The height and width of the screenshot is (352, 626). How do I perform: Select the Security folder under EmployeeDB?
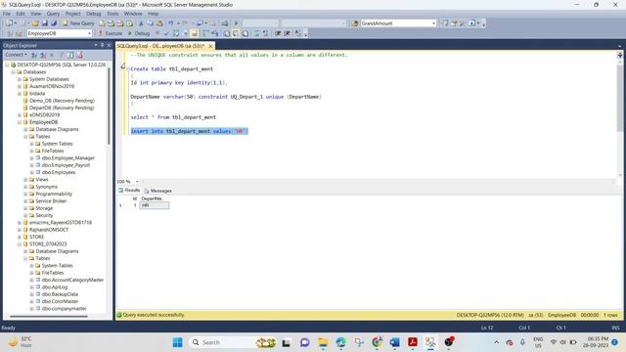(x=44, y=215)
